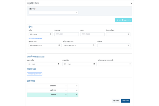
Task: Click the demurrage entry time field
Action: tap(42, 45)
